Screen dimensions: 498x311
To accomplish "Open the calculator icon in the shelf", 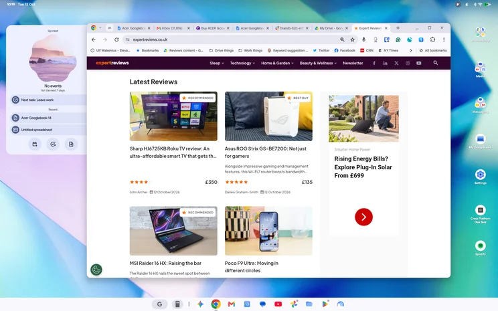I will (177, 304).
